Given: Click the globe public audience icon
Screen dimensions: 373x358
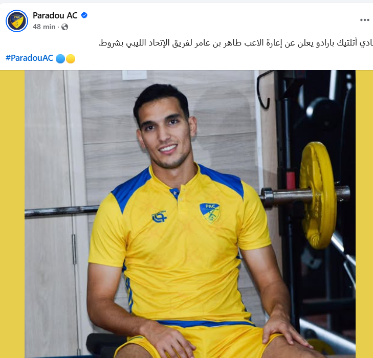Looking at the screenshot, I should pos(64,27).
